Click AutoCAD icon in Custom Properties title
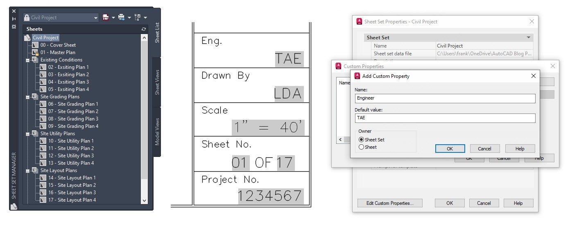Image resolution: width=570 pixels, height=227 pixels. coord(338,66)
